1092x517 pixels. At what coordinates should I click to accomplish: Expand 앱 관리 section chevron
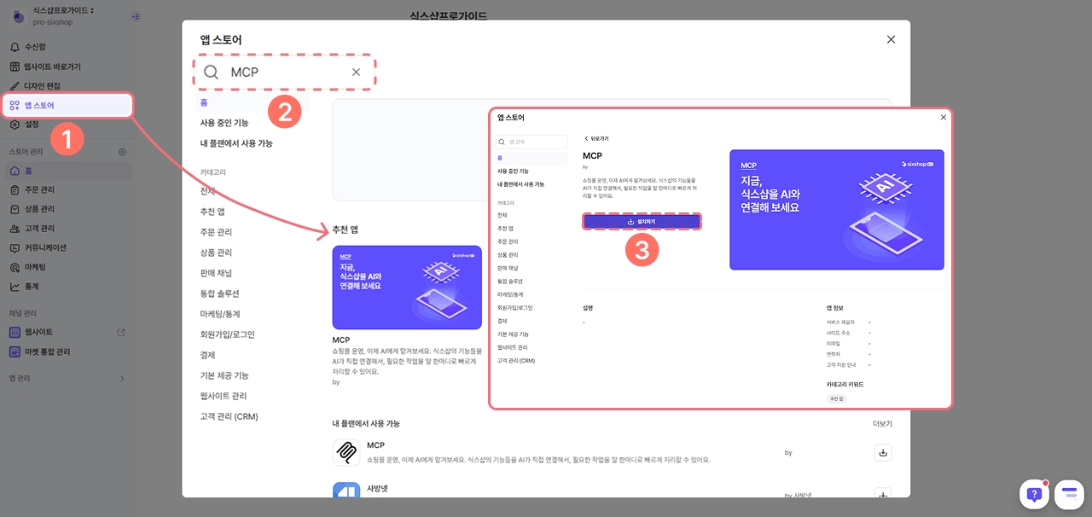[x=121, y=378]
